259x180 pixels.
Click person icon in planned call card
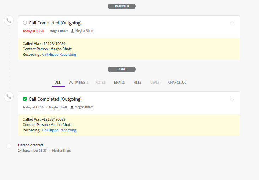point(72,31)
